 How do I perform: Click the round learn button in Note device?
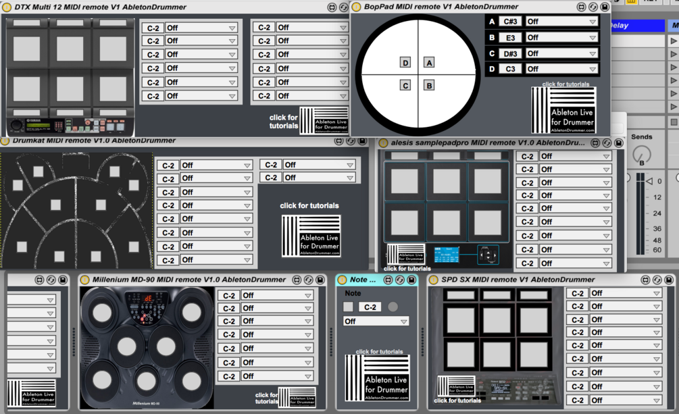[x=393, y=307]
